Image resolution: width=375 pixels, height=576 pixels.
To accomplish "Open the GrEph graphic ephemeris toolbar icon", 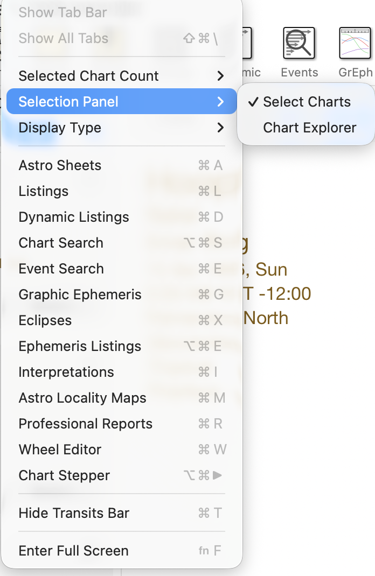I will [354, 43].
